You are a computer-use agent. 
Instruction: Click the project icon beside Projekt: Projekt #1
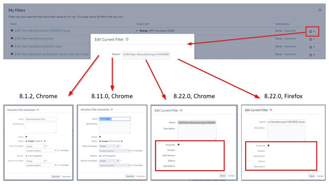26,141
